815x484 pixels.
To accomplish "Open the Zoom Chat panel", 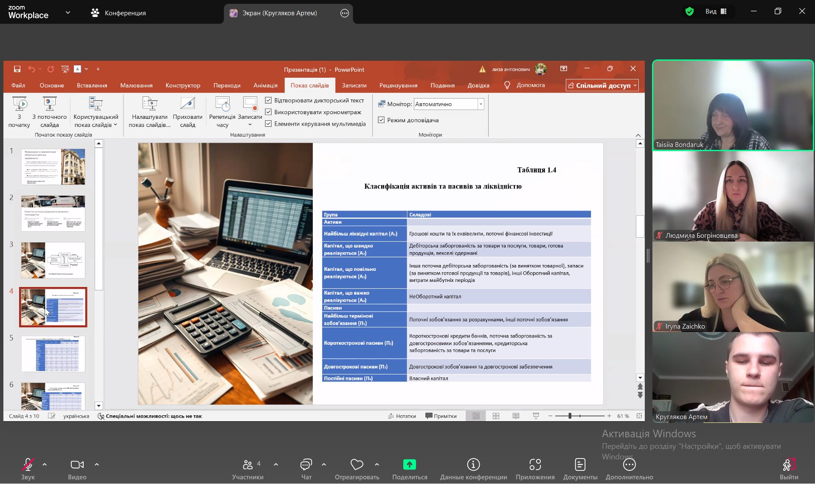I will 306,465.
